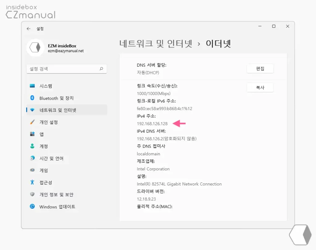The width and height of the screenshot is (316, 250).
Task: Select the Windows 업데이트 icon
Action: click(32, 206)
